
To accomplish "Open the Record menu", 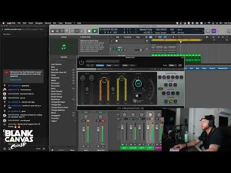I will click(x=48, y=23).
